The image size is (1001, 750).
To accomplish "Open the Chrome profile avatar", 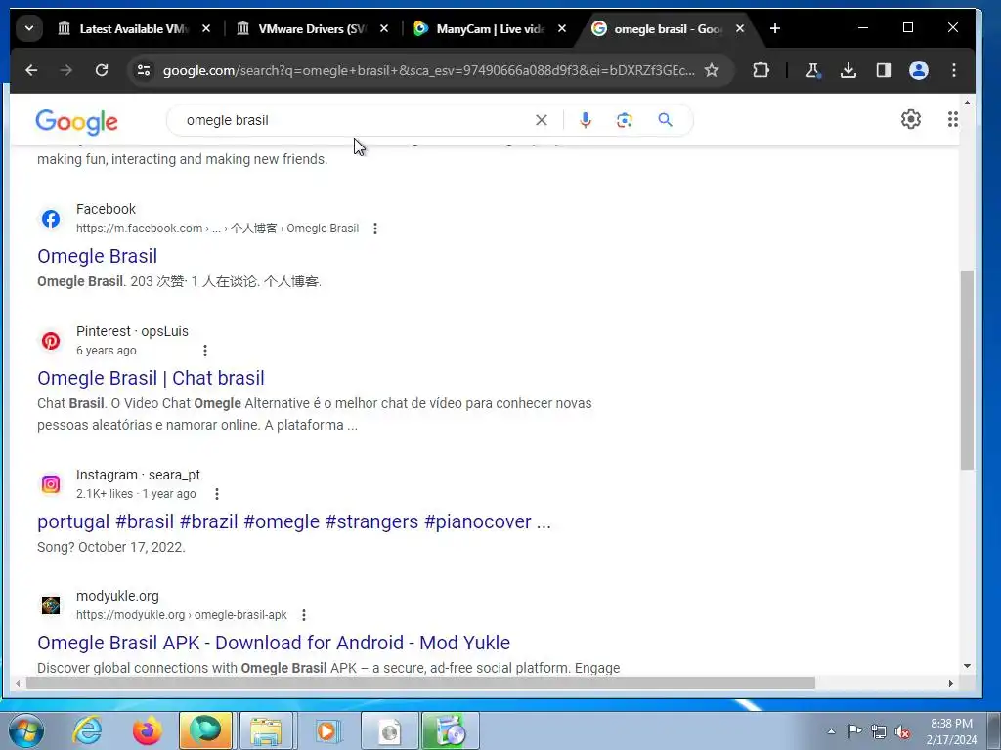I will click(x=919, y=70).
